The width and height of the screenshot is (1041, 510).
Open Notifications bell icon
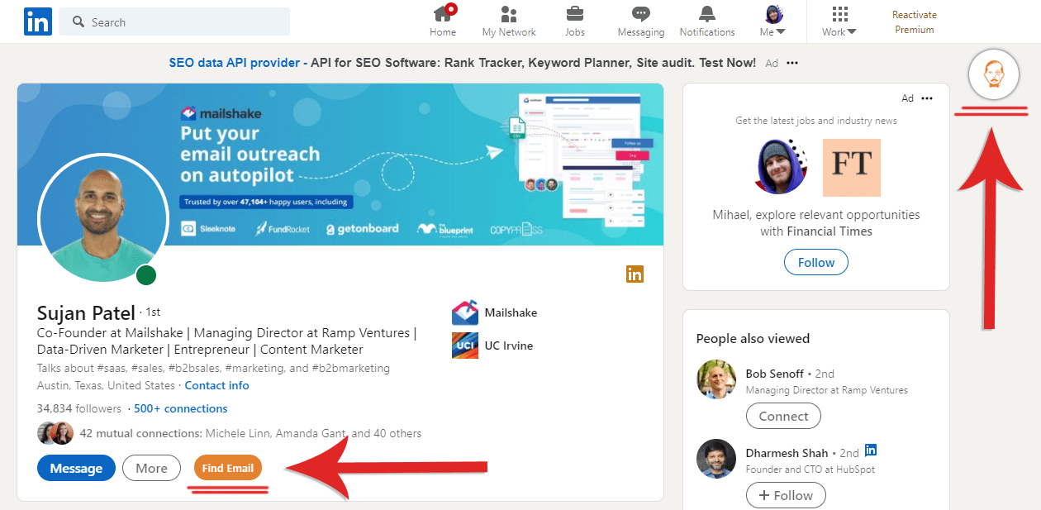click(x=707, y=21)
